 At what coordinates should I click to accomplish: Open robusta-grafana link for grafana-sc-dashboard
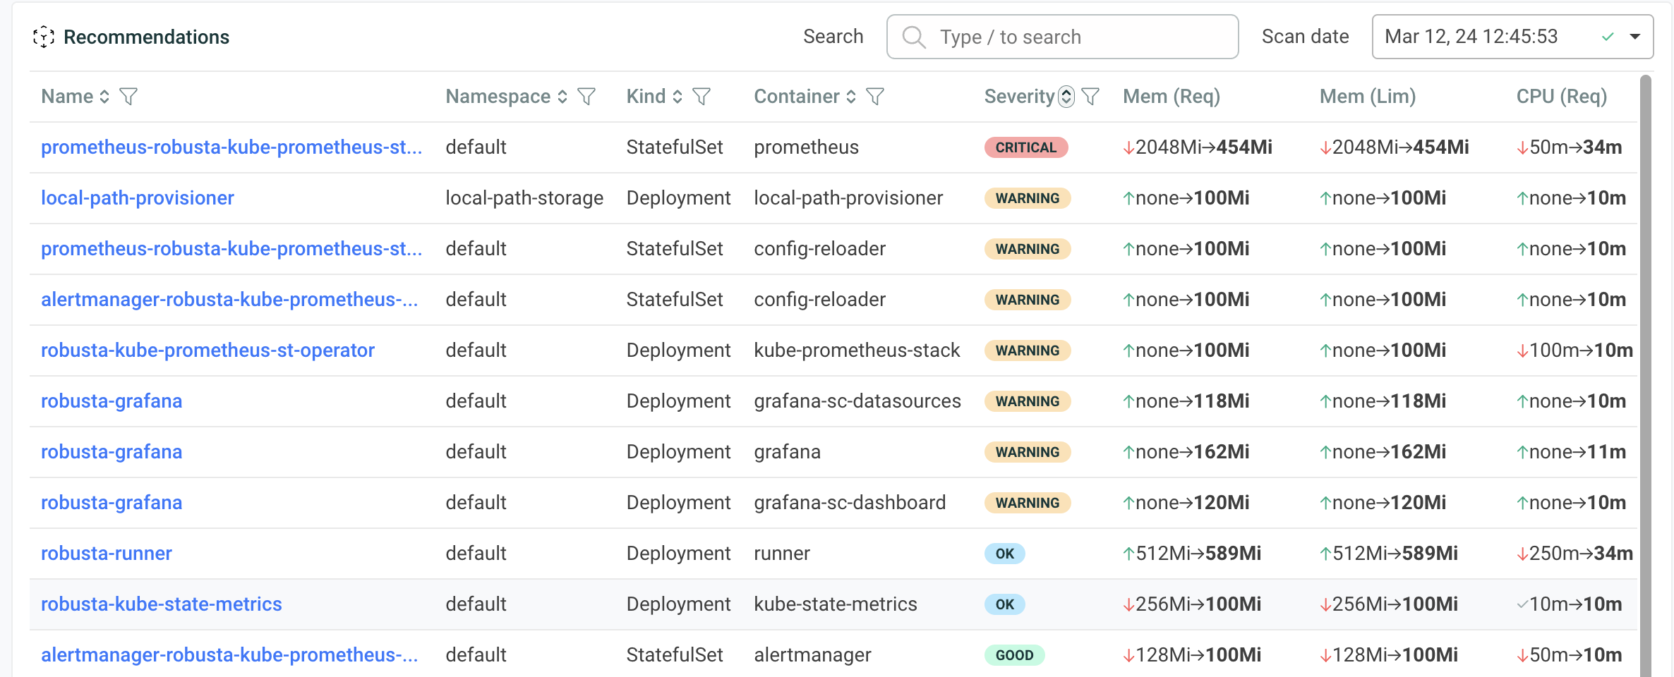point(112,503)
